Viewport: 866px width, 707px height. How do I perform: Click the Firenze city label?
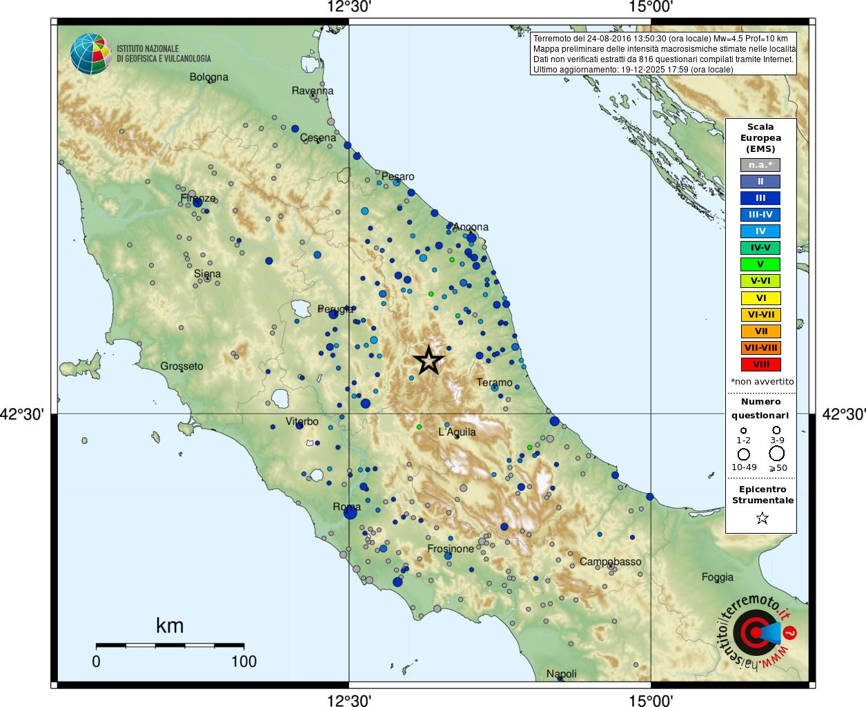[198, 198]
